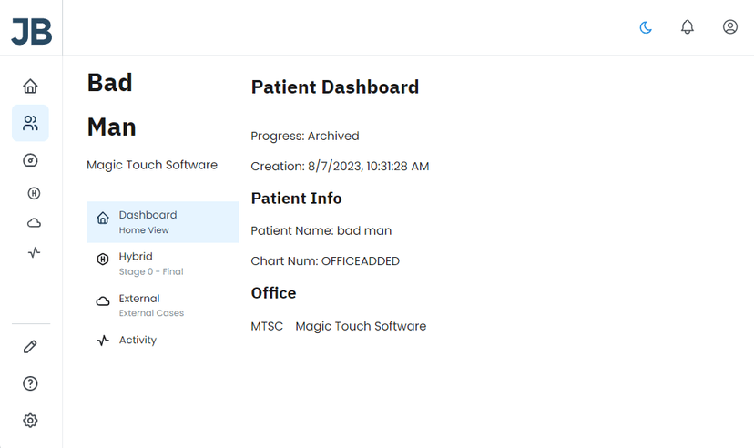Viewport: 754px width, 448px height.
Task: Open the activity pulse icon in sidebar
Action: [34, 252]
